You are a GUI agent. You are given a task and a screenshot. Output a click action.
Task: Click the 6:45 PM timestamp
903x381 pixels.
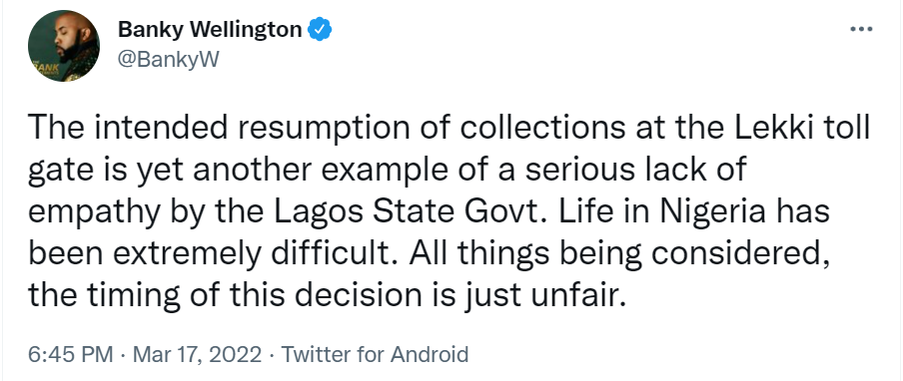point(70,354)
